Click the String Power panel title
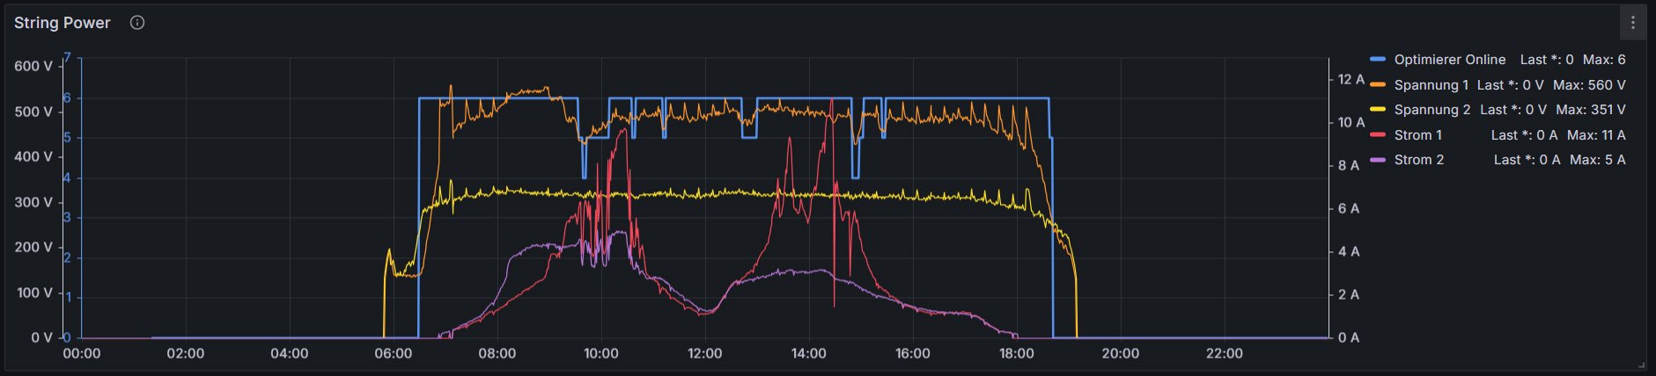 pyautogui.click(x=63, y=23)
